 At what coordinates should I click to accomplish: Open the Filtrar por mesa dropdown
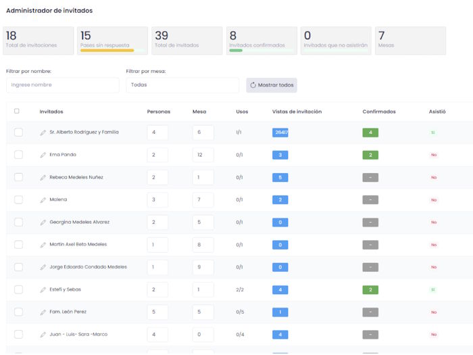(182, 85)
